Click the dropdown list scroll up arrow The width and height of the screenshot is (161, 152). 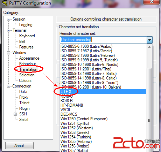click(149, 47)
